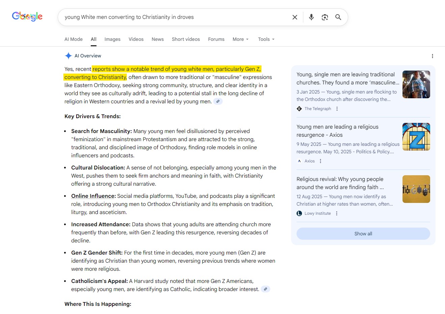Open source link chip after first paragraph
This screenshot has height=314, width=445.
(218, 101)
